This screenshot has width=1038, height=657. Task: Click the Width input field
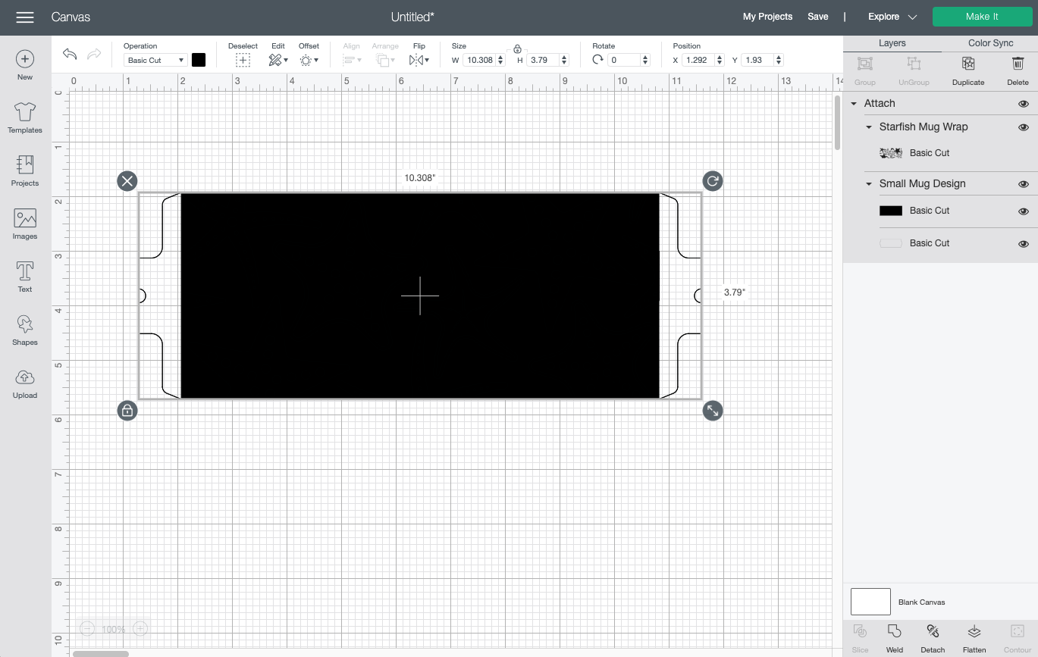481,60
